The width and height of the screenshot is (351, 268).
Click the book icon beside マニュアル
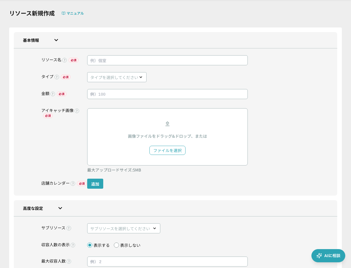click(x=63, y=13)
